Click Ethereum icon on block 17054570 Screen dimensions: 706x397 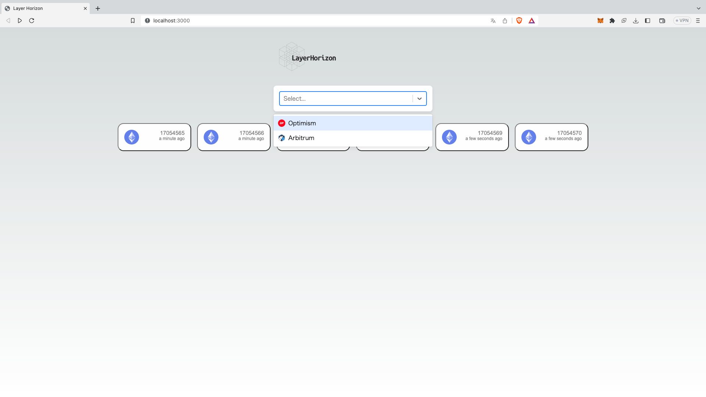point(529,137)
